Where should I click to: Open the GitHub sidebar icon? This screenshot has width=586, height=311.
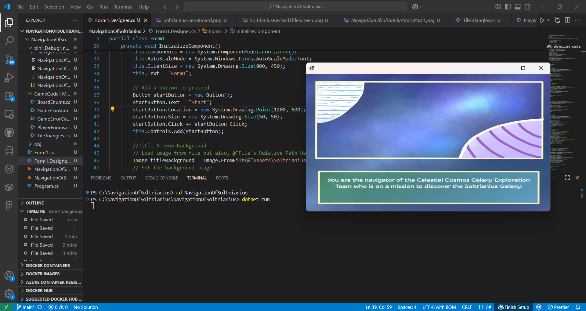9,132
